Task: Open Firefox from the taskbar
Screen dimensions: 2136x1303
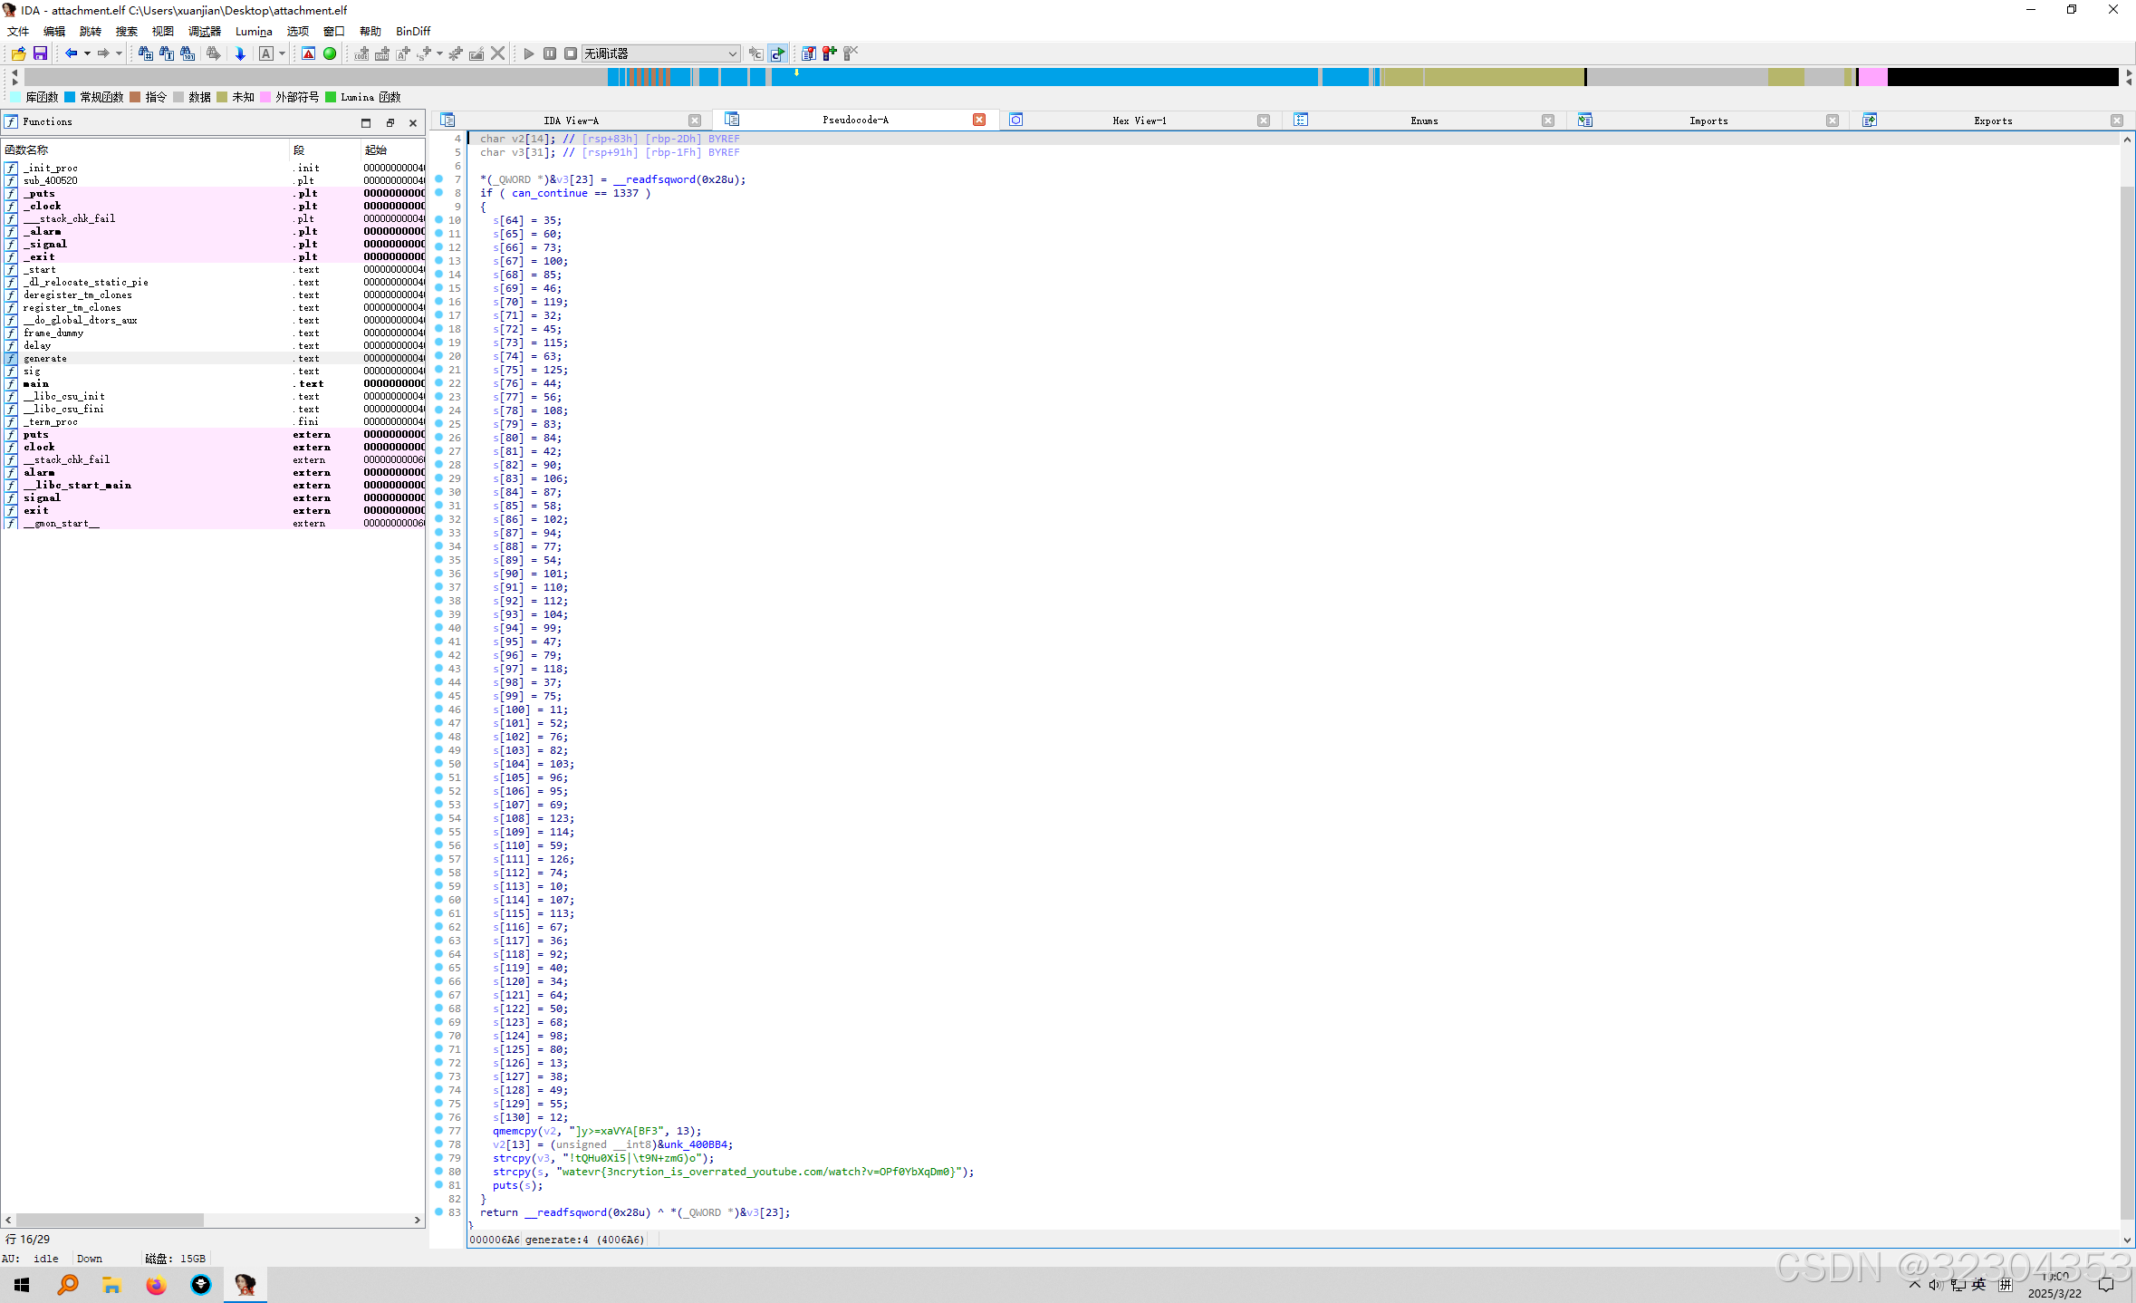Action: click(156, 1284)
